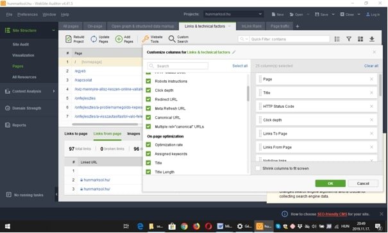Uncheck the Click depth checkbox
This screenshot has width=388, height=233.
point(149,90)
